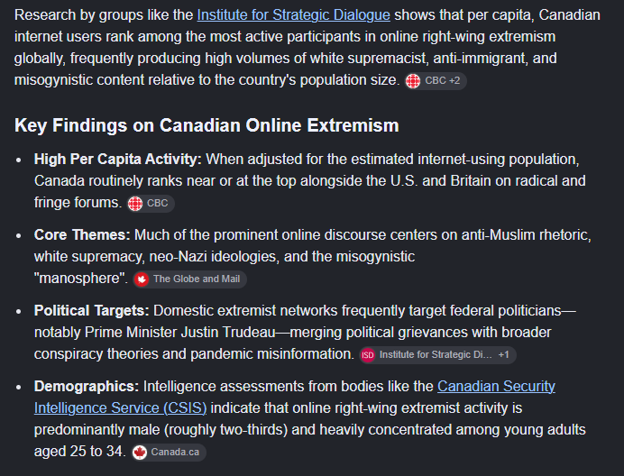Click the CBC source chip after 'fringe forums'
Screen dimensions: 624x476
click(151, 204)
